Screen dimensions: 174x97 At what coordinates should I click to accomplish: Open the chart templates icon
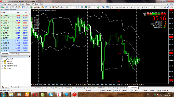107,7
